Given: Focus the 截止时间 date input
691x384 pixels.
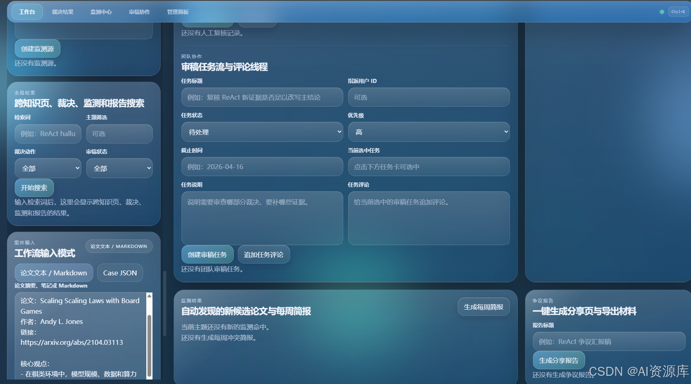Looking at the screenshot, I should pyautogui.click(x=262, y=167).
